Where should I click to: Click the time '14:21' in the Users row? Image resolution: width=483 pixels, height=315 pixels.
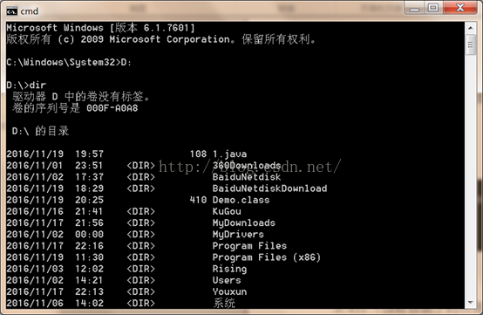click(x=89, y=280)
